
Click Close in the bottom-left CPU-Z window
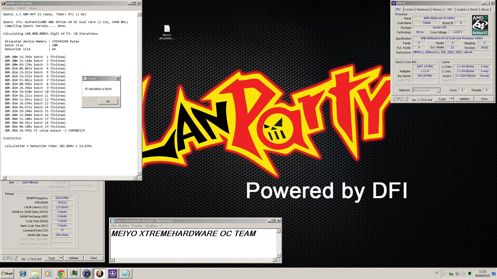(x=93, y=258)
